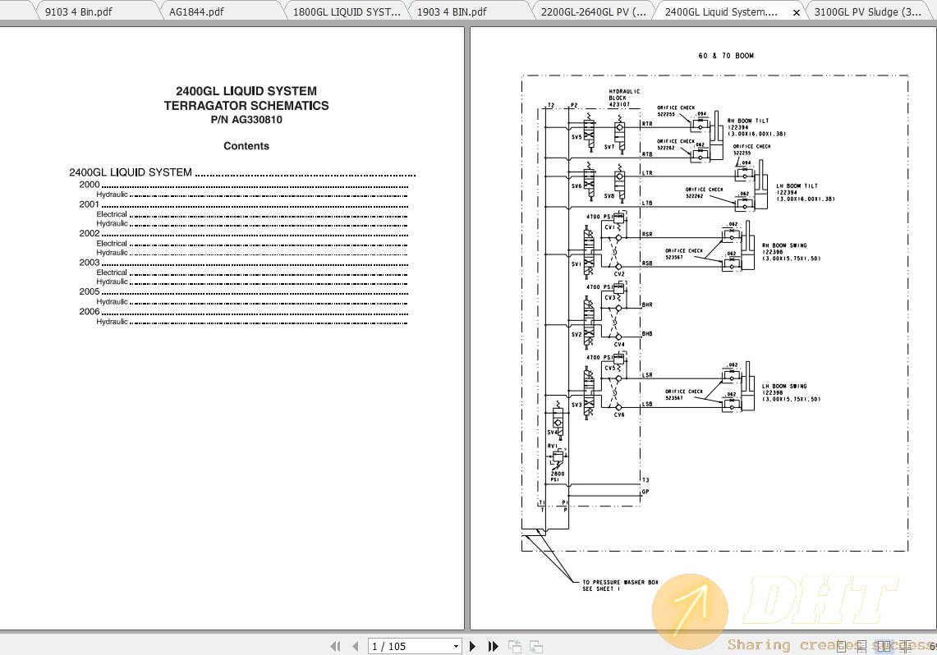Open Hydraulic under the 2000 entry
937x655 pixels.
coord(251,195)
